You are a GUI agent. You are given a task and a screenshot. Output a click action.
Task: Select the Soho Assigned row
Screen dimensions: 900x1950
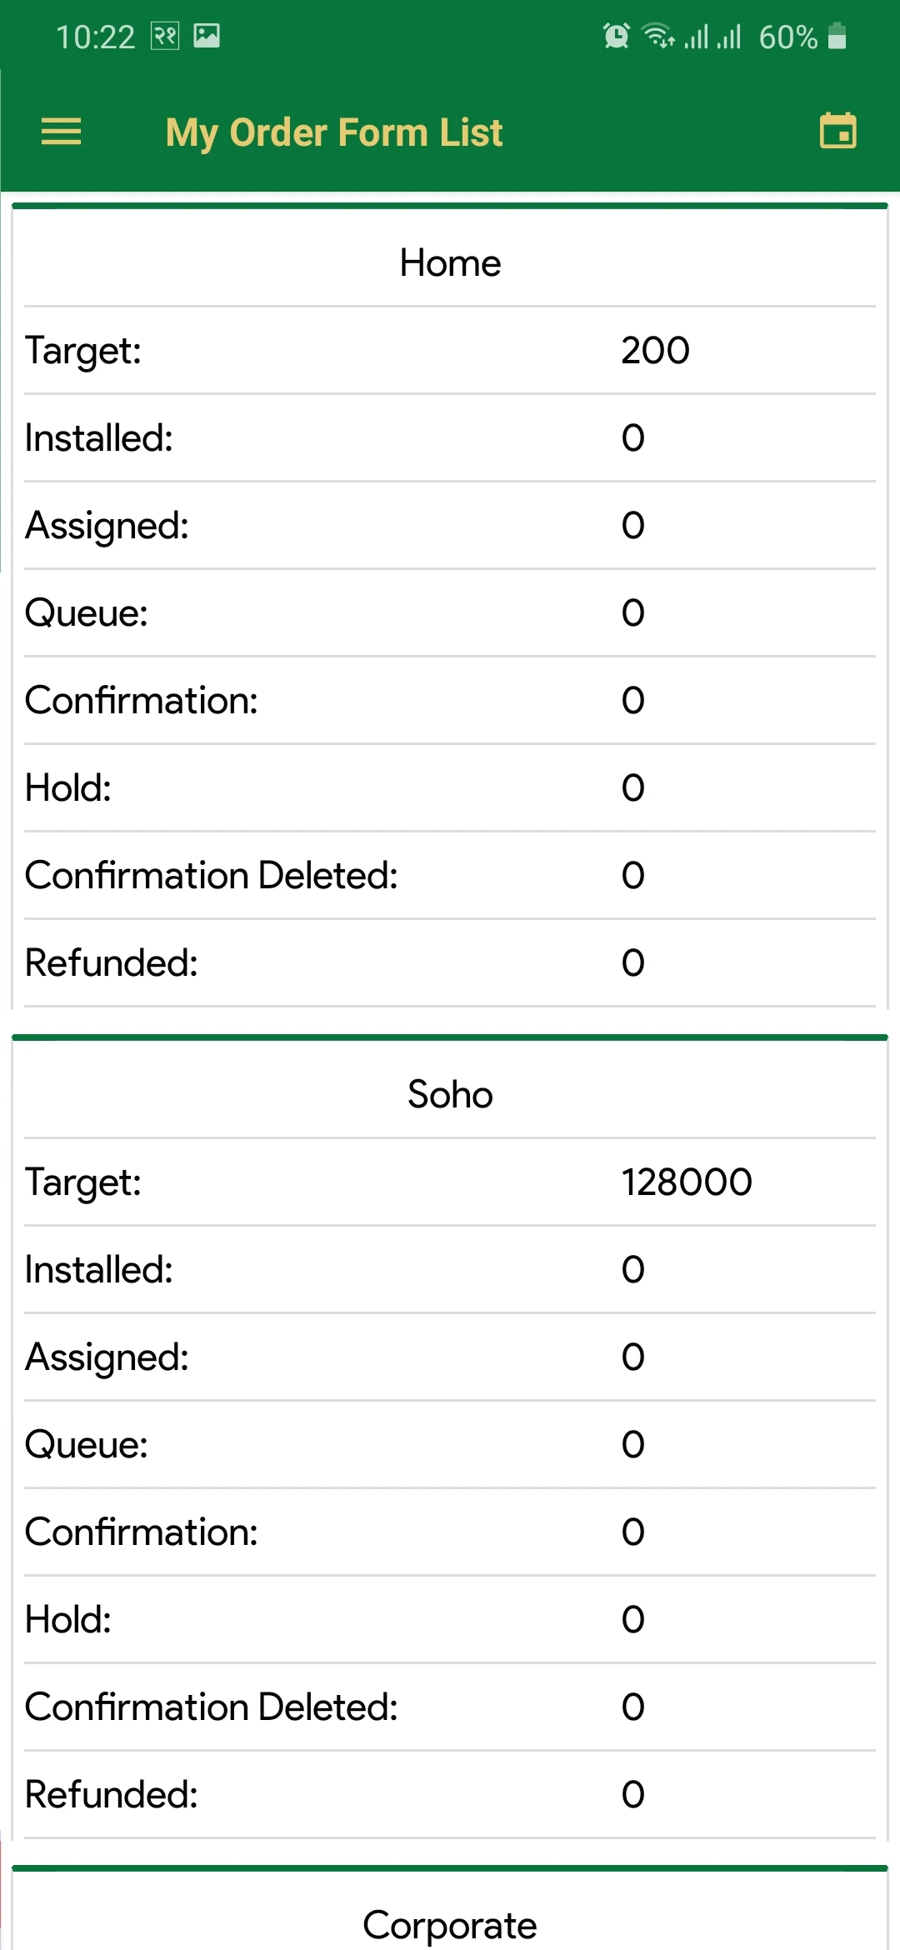[450, 1357]
